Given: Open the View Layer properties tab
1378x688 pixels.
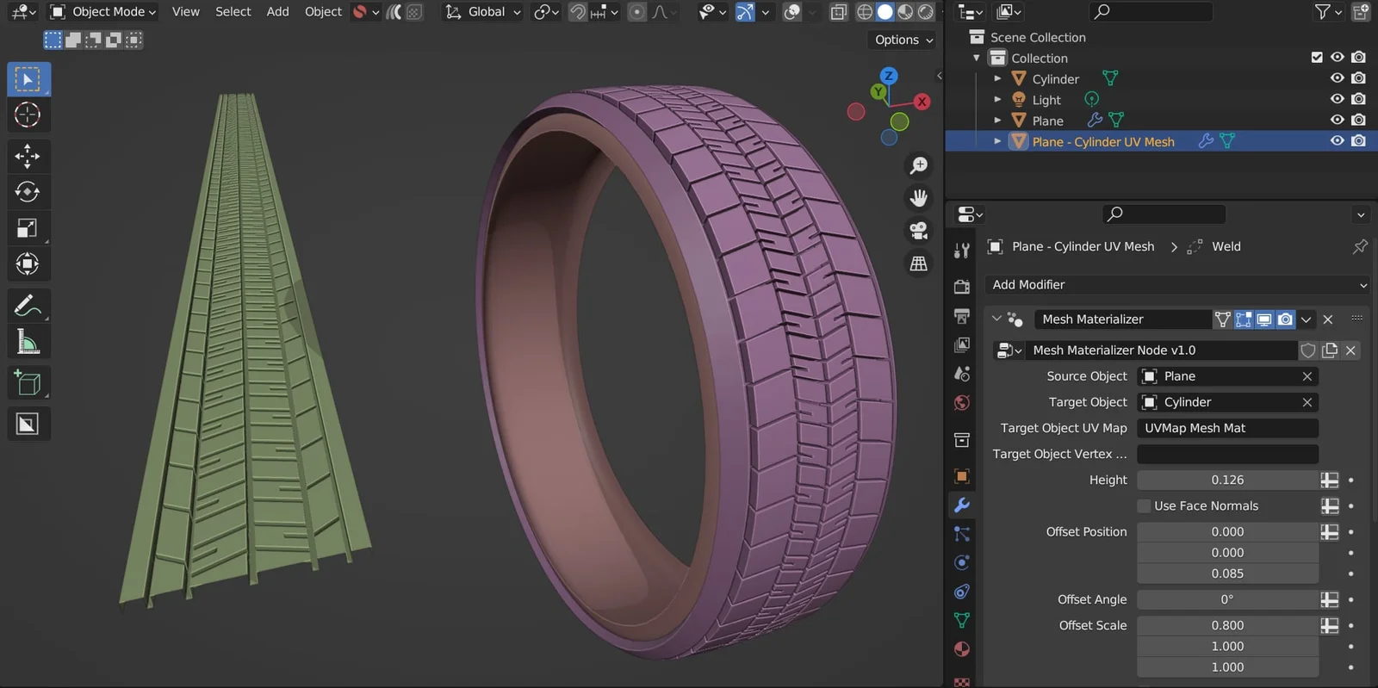Looking at the screenshot, I should point(962,345).
